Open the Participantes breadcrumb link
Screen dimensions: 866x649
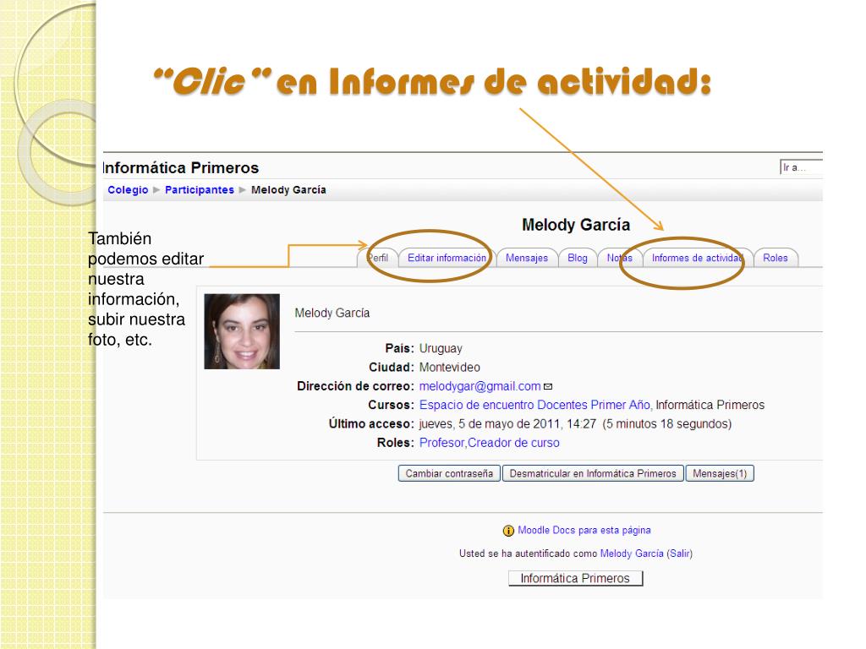click(x=200, y=190)
